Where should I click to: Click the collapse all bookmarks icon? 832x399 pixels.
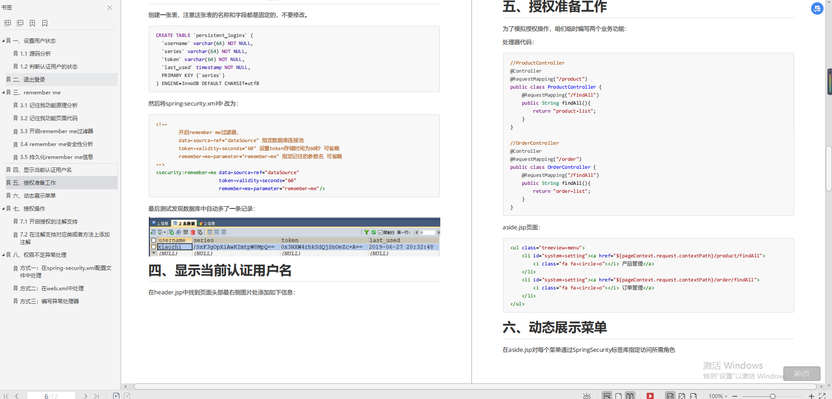tap(20, 23)
